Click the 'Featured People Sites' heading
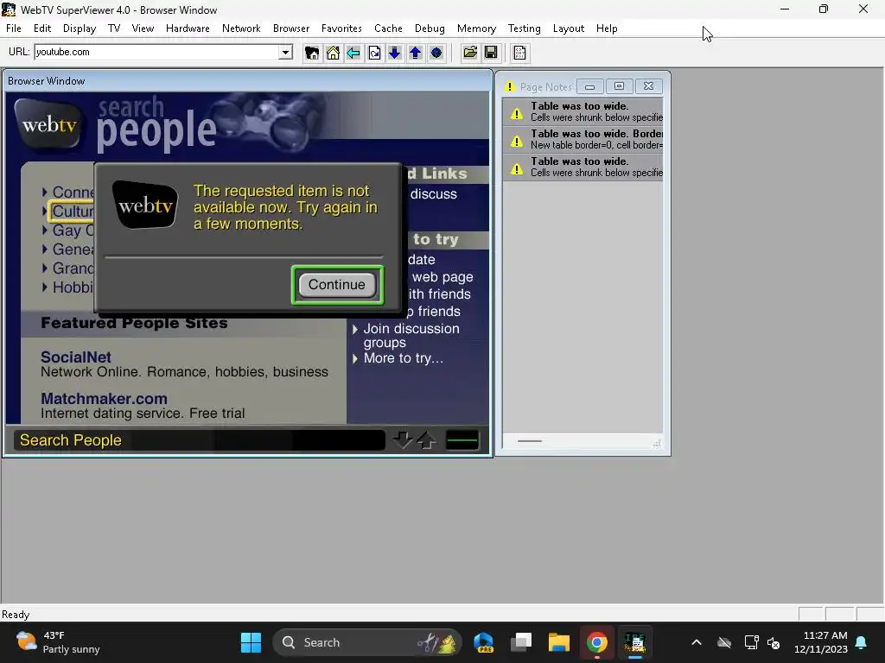This screenshot has height=663, width=885. click(134, 323)
